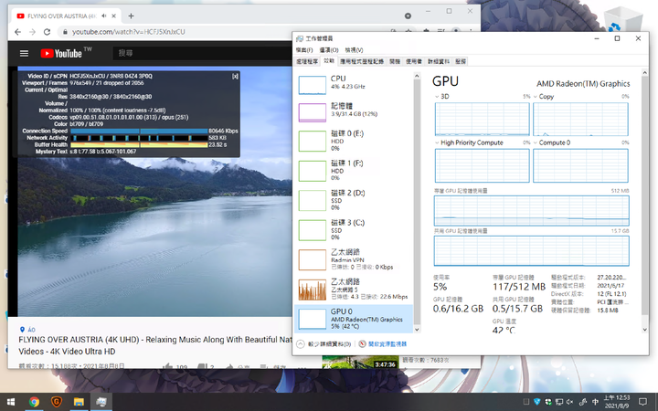Open the orange shield app on taskbar
Viewport: 658px width, 411px height.
[57, 402]
